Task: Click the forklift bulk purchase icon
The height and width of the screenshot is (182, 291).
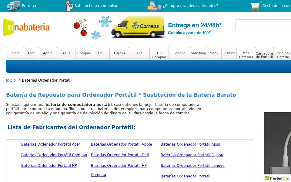Action: (x=154, y=6)
